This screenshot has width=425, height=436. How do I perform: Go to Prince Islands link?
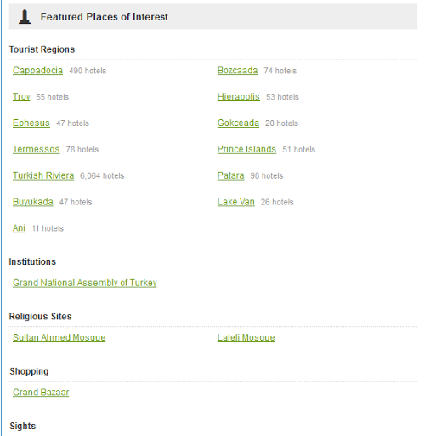point(246,149)
